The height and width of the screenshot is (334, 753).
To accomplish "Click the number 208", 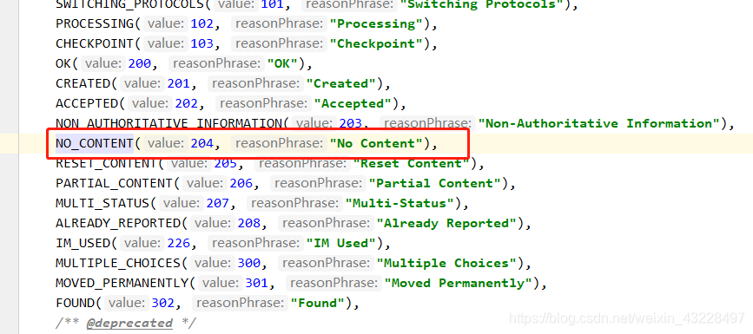I will pos(248,224).
